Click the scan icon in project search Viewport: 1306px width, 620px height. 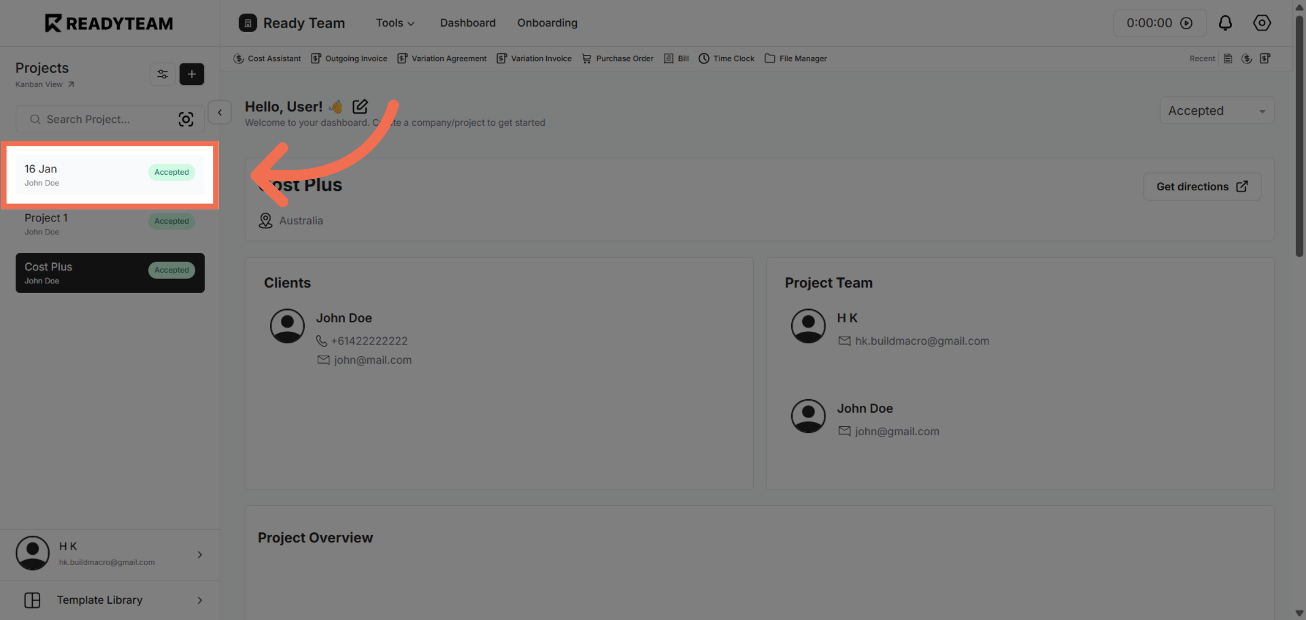point(186,119)
